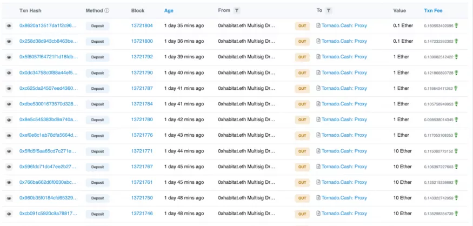Open Tornado.Cash: Proxy link in block 13721784 row
473x226 pixels.
344,104
